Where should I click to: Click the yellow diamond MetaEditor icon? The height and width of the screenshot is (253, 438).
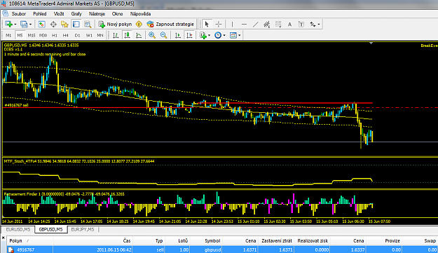tap(139, 25)
